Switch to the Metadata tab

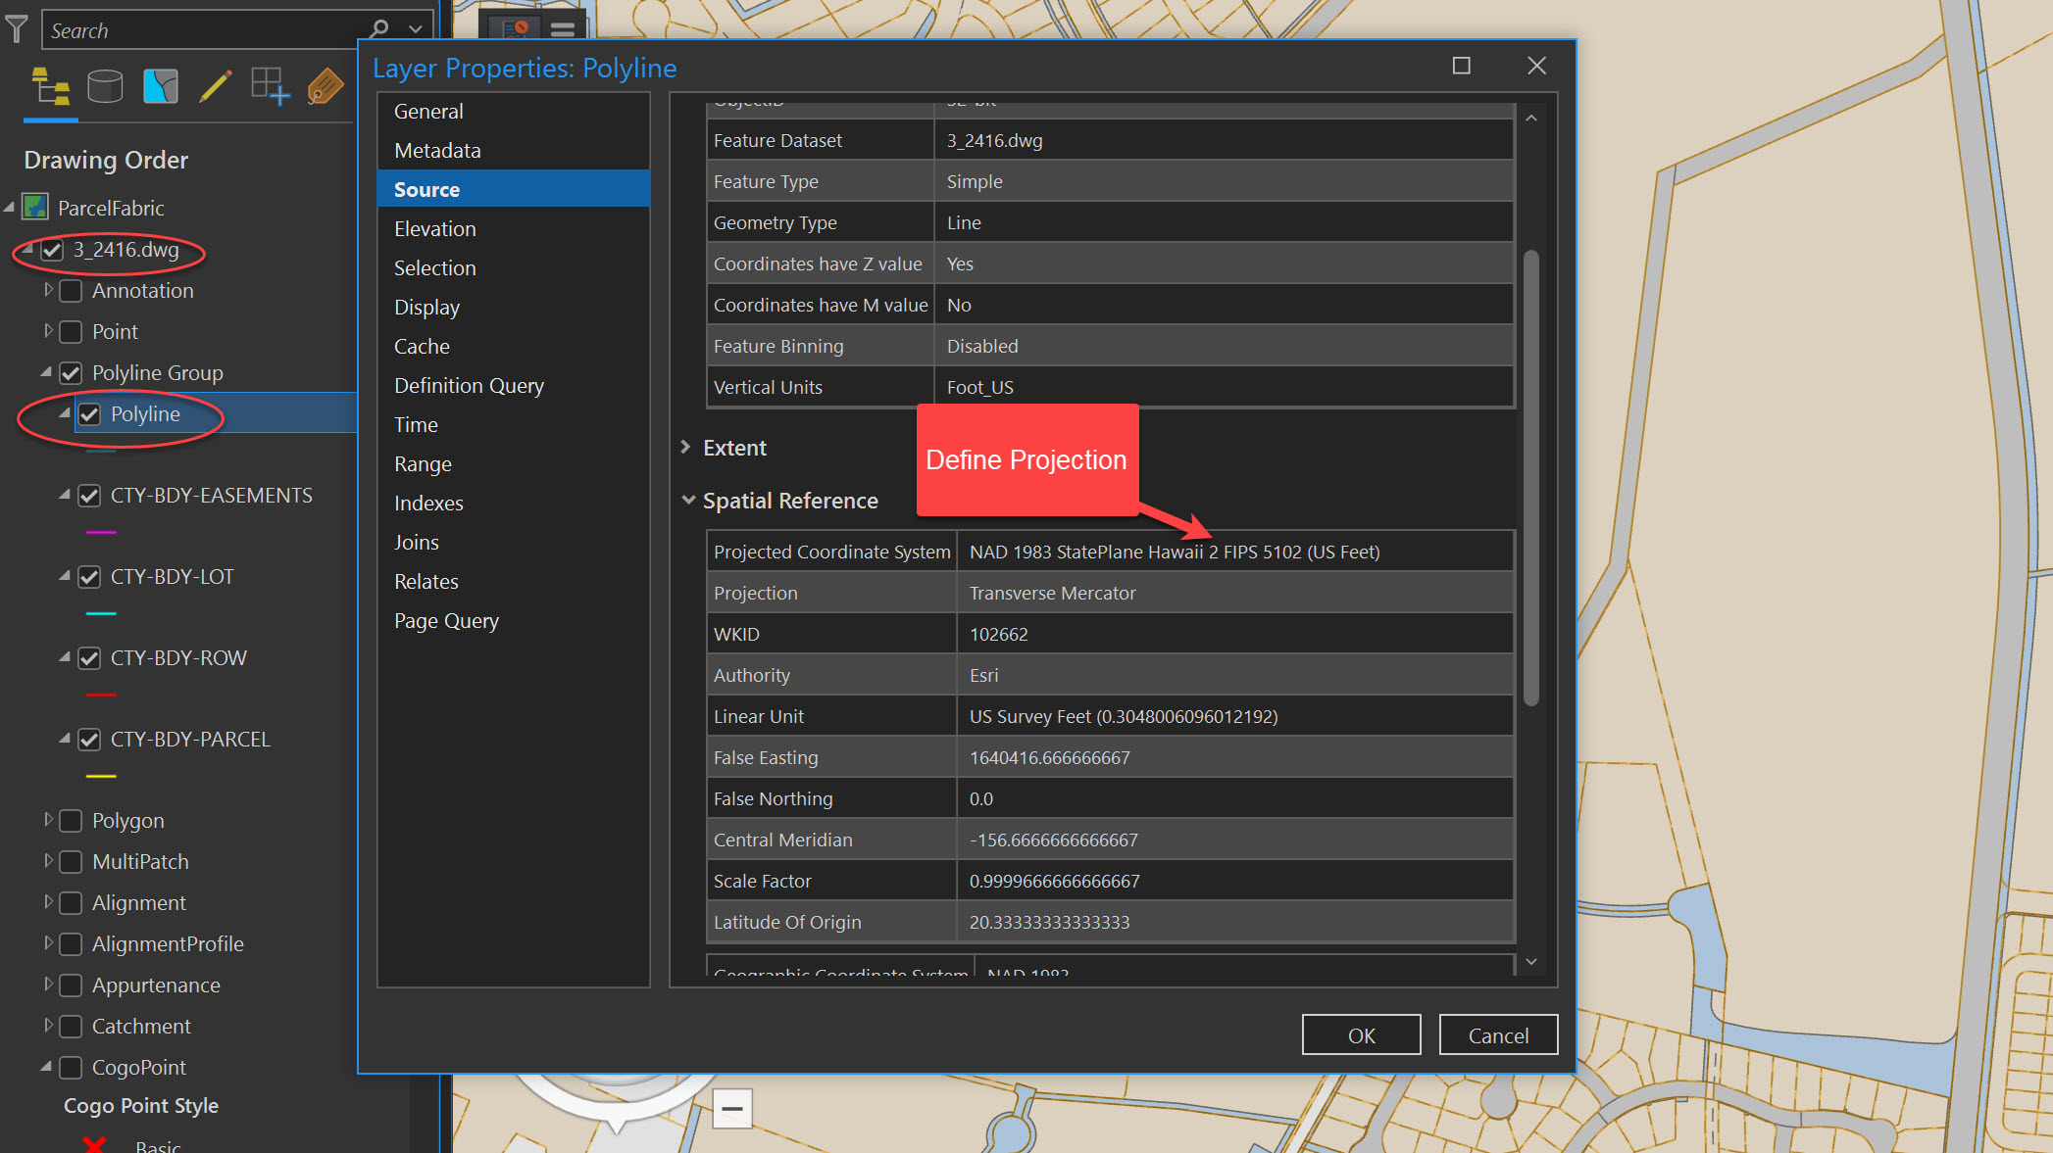437,151
